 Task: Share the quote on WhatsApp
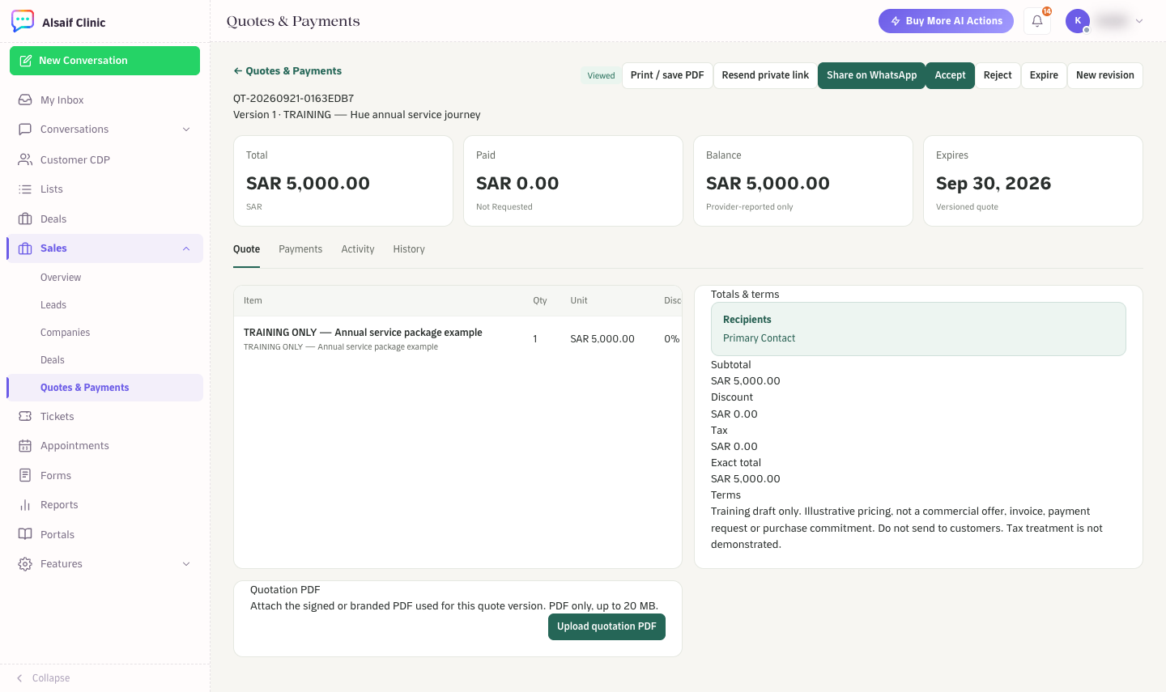pyautogui.click(x=871, y=75)
